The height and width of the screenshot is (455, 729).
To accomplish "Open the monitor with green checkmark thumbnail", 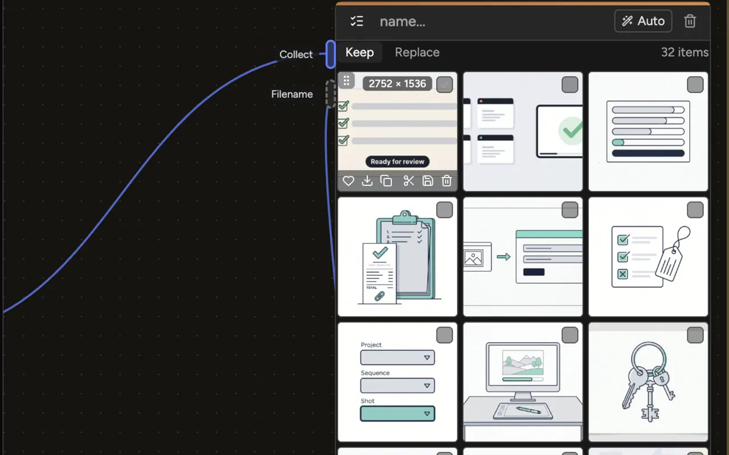I will [523, 131].
